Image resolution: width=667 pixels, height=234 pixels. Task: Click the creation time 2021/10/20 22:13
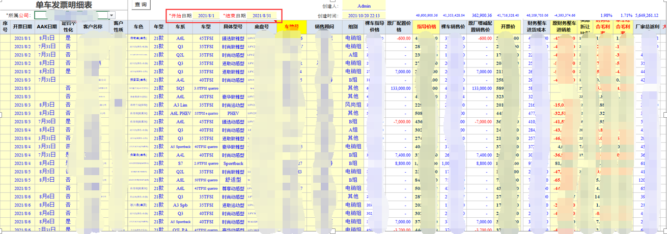click(x=364, y=16)
